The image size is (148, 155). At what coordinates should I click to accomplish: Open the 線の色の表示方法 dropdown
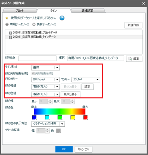tap(48, 124)
